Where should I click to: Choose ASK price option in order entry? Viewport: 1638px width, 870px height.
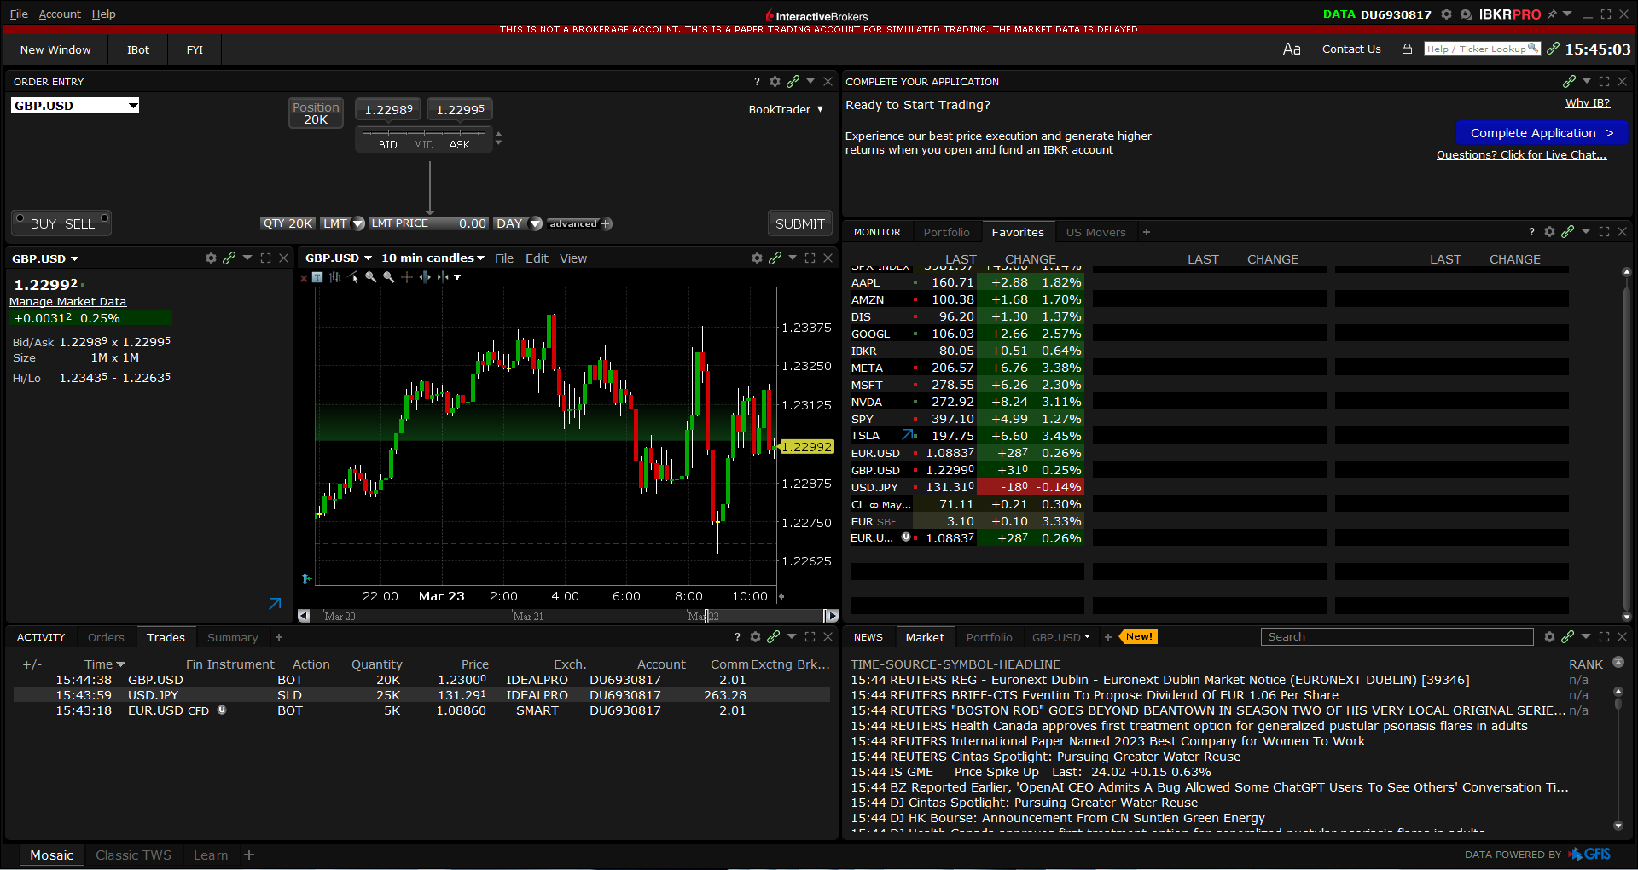(x=459, y=145)
